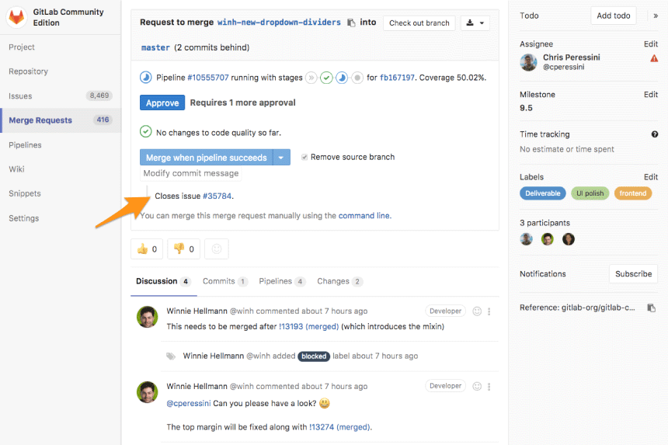668x445 pixels.
Task: Open more actions on first comment
Action: [x=489, y=311]
